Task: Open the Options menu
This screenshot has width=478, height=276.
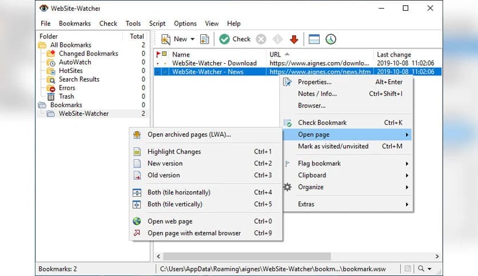Action: [x=185, y=23]
